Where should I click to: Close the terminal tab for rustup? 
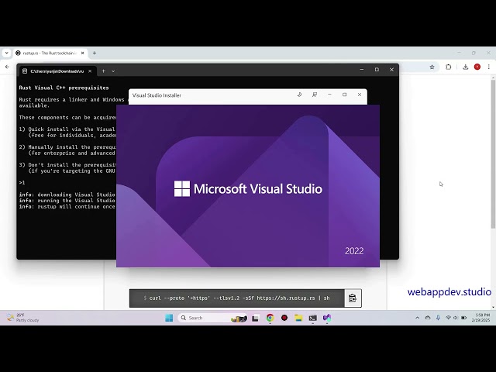[90, 71]
